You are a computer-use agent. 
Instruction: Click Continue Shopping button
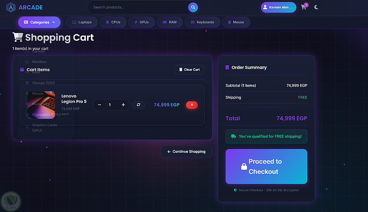pos(187,151)
